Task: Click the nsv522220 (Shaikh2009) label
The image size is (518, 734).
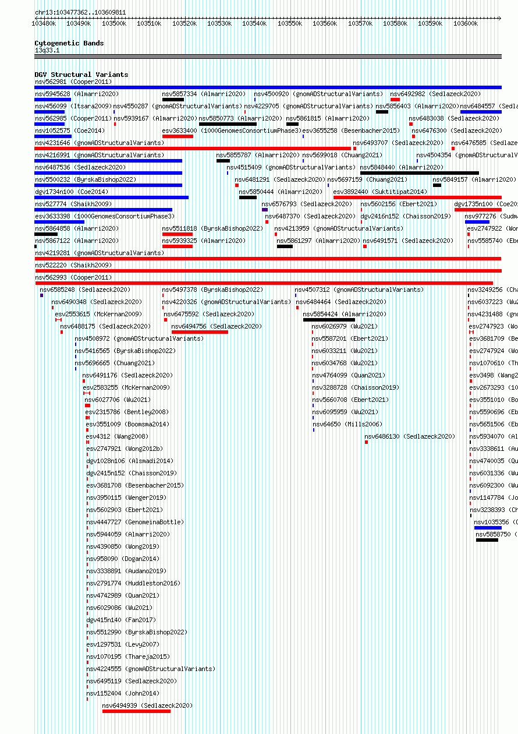Action: (73, 265)
